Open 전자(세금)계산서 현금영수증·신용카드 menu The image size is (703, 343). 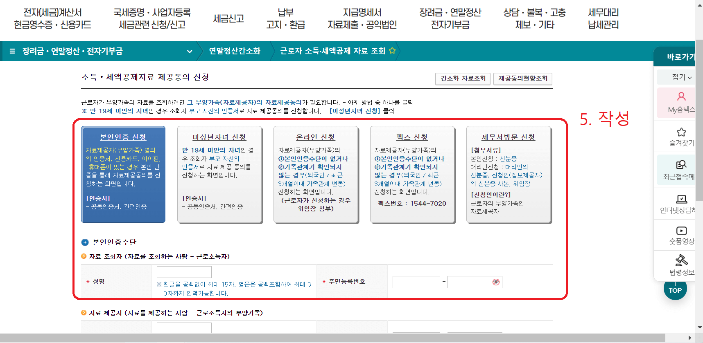coord(52,19)
